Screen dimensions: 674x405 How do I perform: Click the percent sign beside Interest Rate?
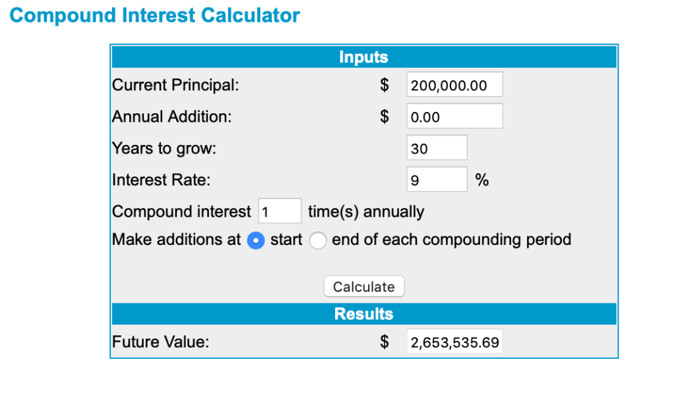[x=481, y=180]
